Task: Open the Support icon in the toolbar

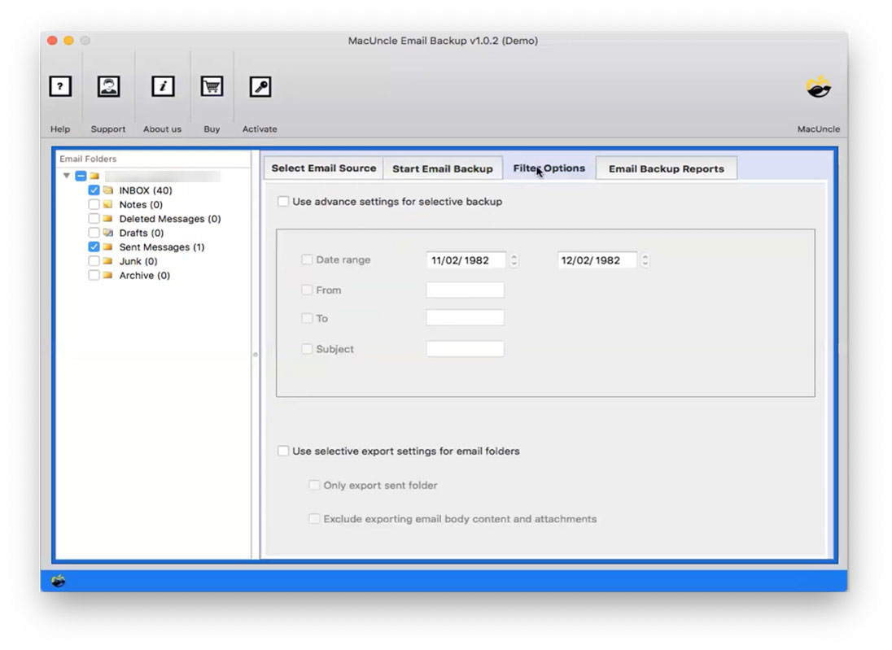Action: 108,85
